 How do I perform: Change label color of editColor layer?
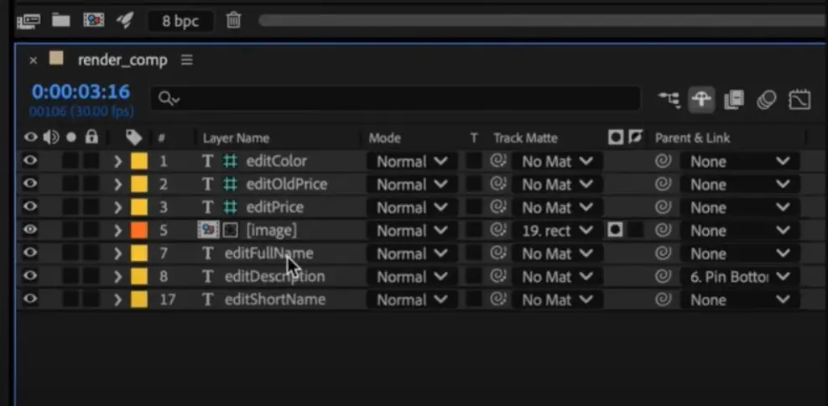coord(139,161)
